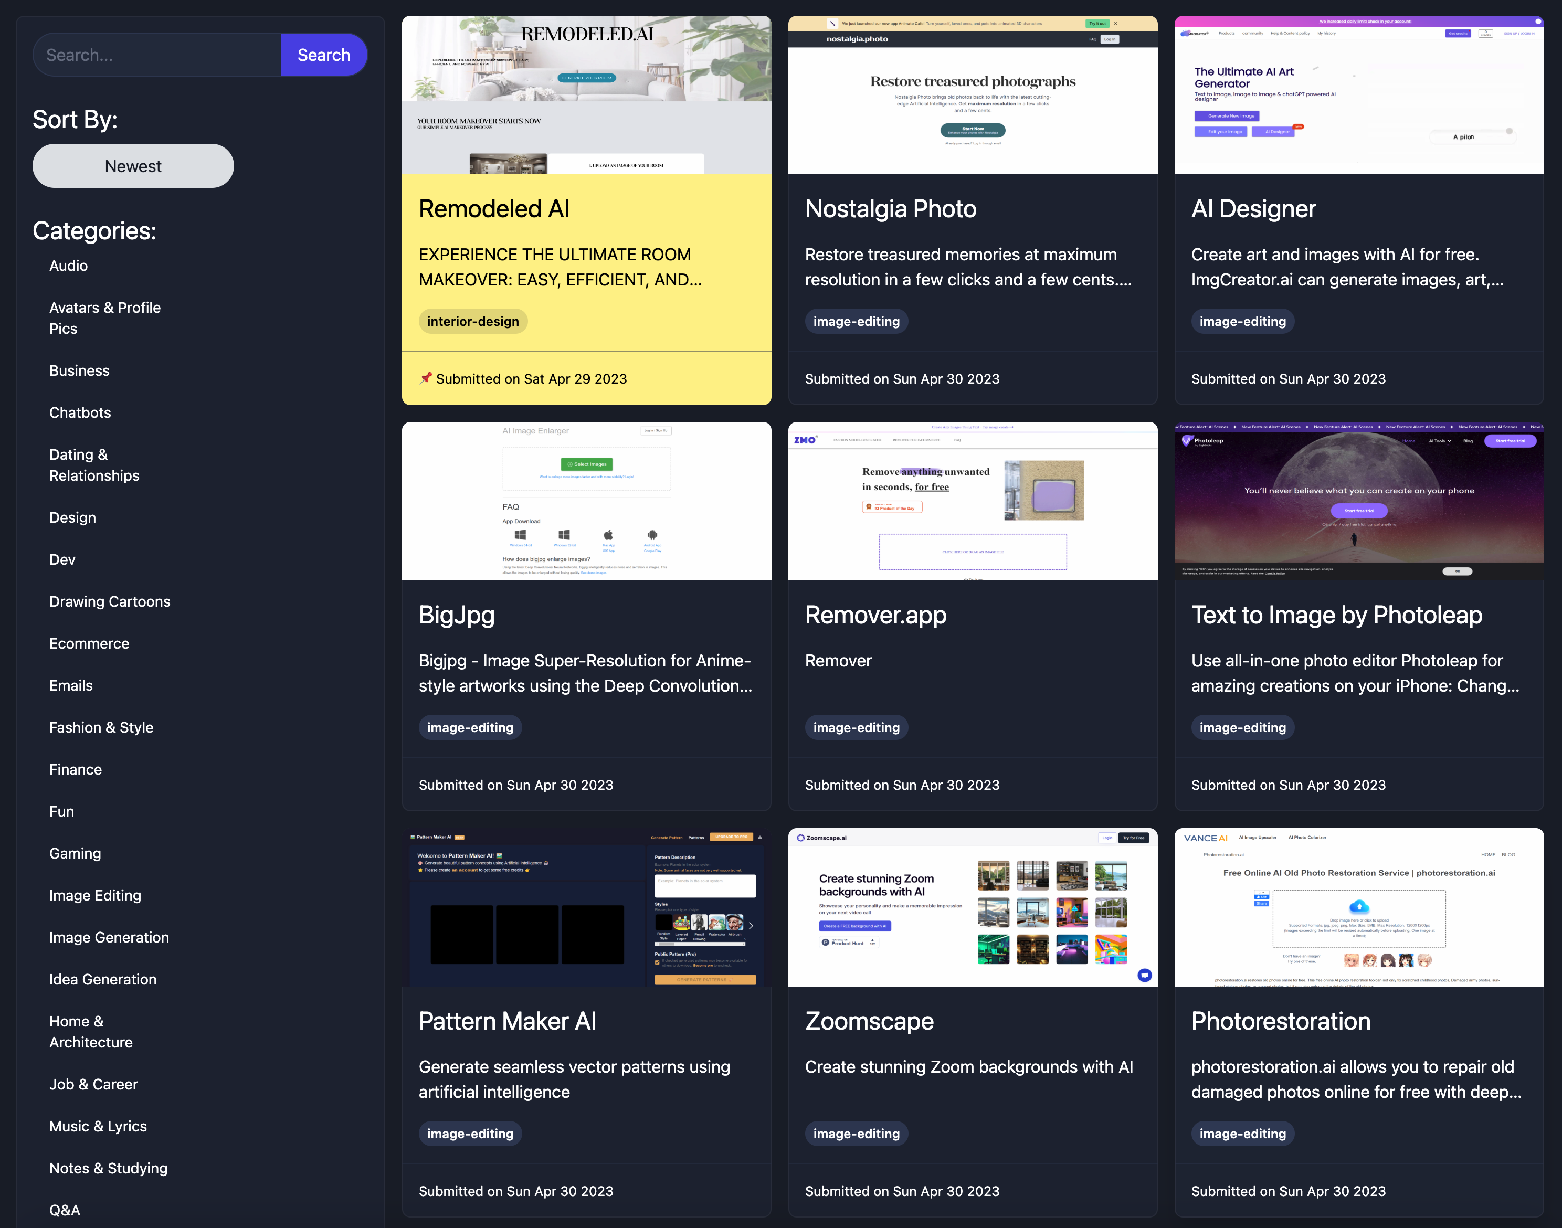This screenshot has height=1228, width=1562.
Task: Click the Search text input field
Action: 157,55
